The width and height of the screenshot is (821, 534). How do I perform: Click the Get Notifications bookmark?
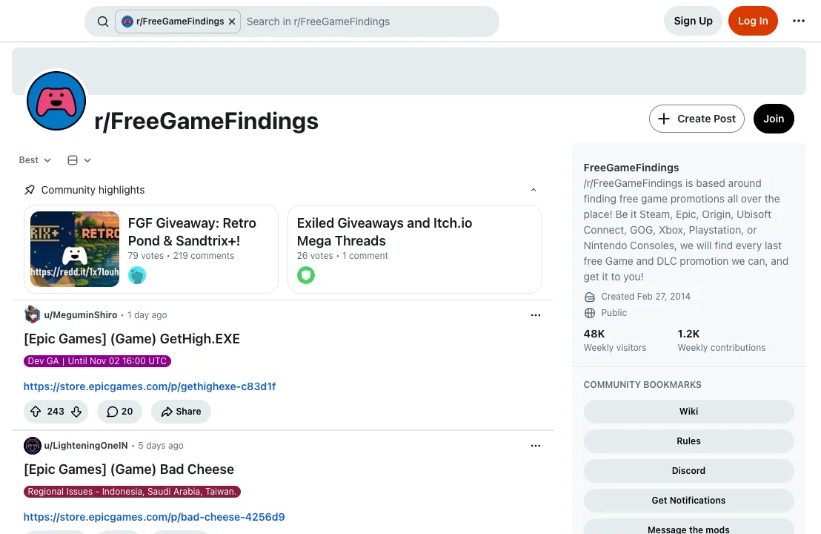click(688, 501)
